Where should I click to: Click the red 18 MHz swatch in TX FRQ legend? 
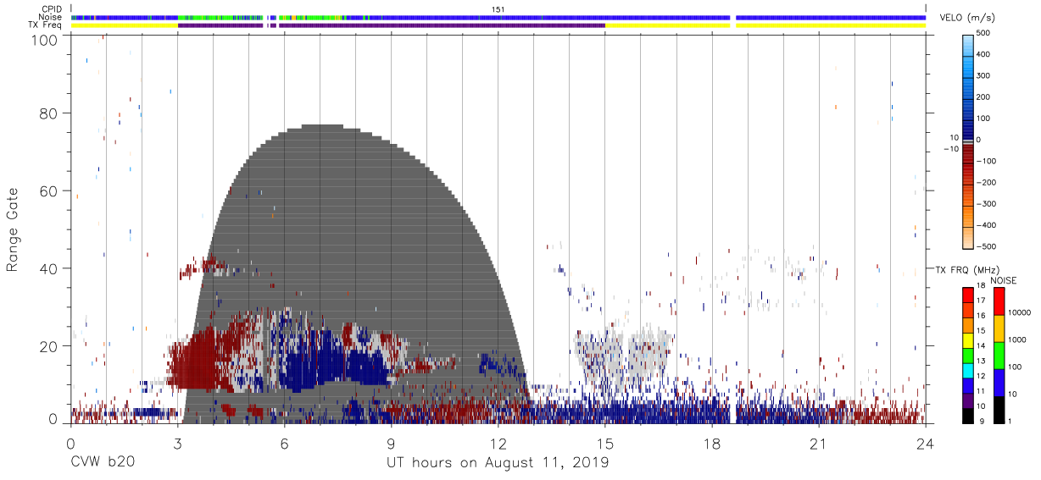click(969, 295)
